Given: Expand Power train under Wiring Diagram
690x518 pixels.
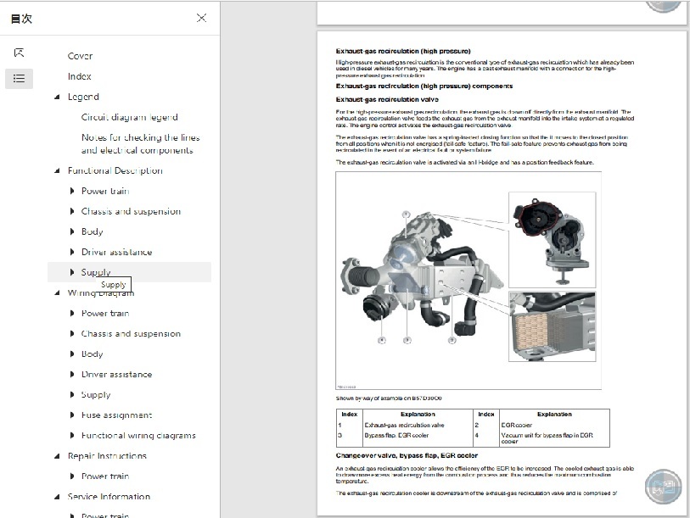Looking at the screenshot, I should click(72, 313).
